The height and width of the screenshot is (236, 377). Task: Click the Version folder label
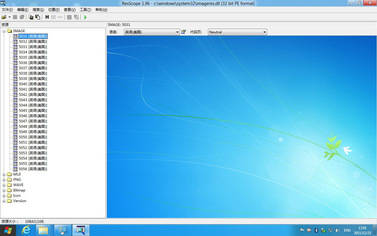pos(20,201)
